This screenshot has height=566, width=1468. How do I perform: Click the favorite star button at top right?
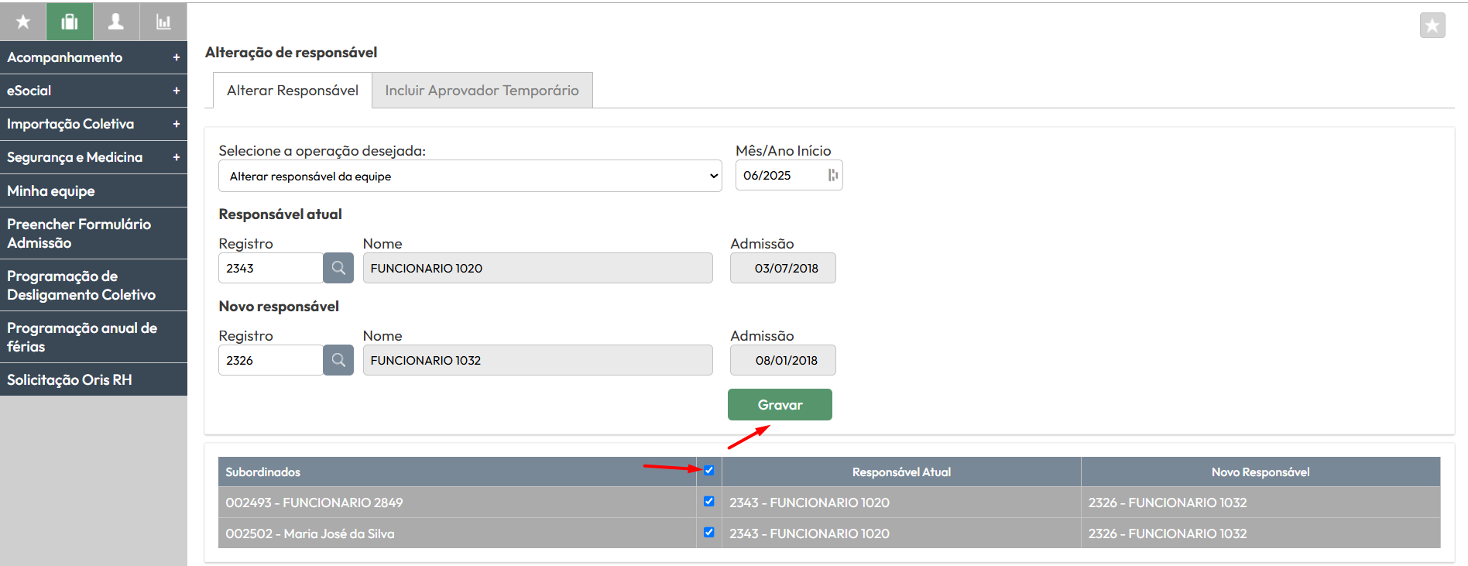click(x=1432, y=26)
